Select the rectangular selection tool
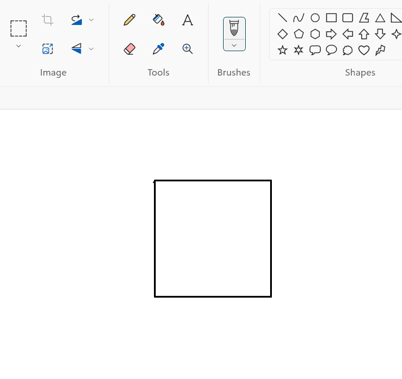The image size is (402, 379). [x=19, y=28]
